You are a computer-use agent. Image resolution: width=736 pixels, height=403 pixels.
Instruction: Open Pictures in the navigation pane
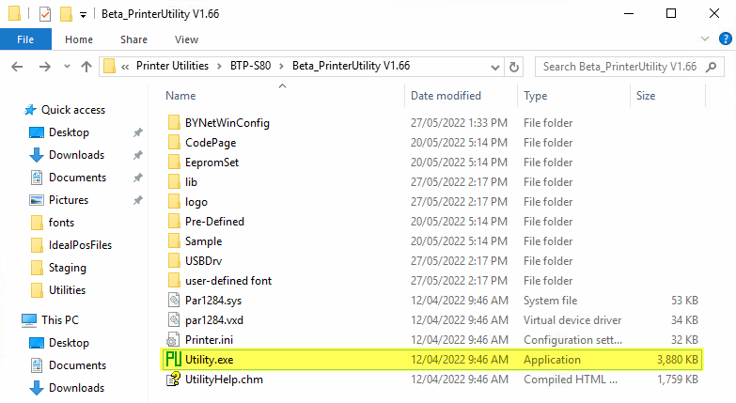click(69, 200)
